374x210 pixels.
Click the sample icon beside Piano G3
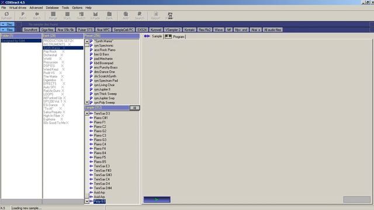point(91,140)
